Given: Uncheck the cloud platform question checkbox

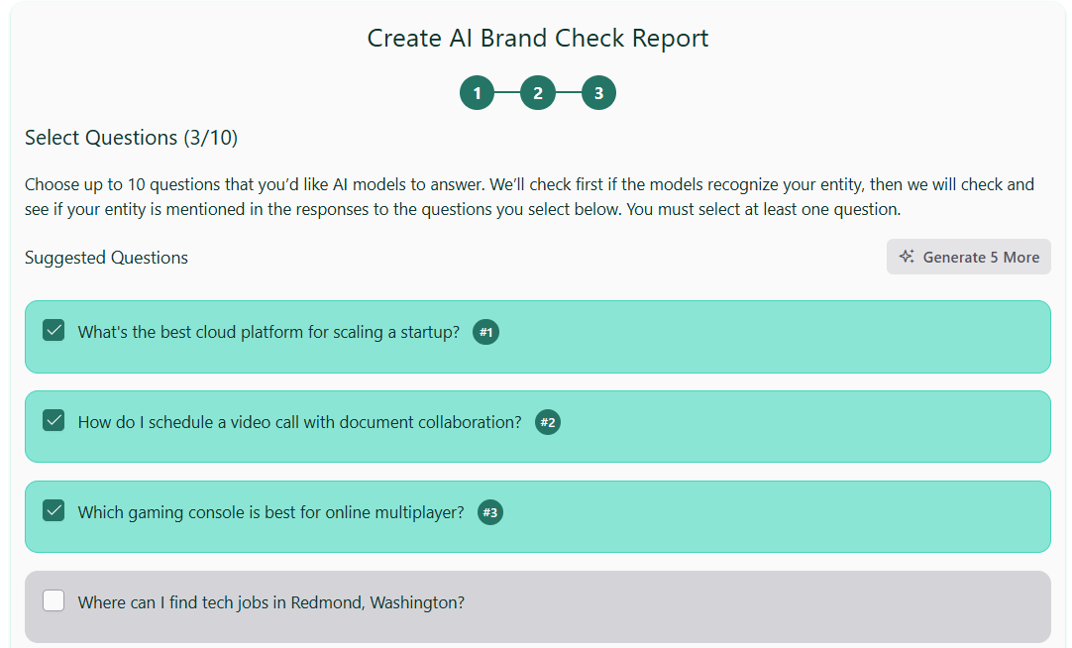Looking at the screenshot, I should pyautogui.click(x=54, y=330).
